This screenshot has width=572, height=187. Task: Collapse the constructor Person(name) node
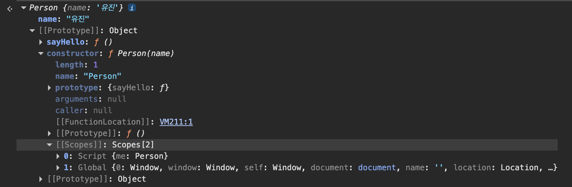pos(41,54)
